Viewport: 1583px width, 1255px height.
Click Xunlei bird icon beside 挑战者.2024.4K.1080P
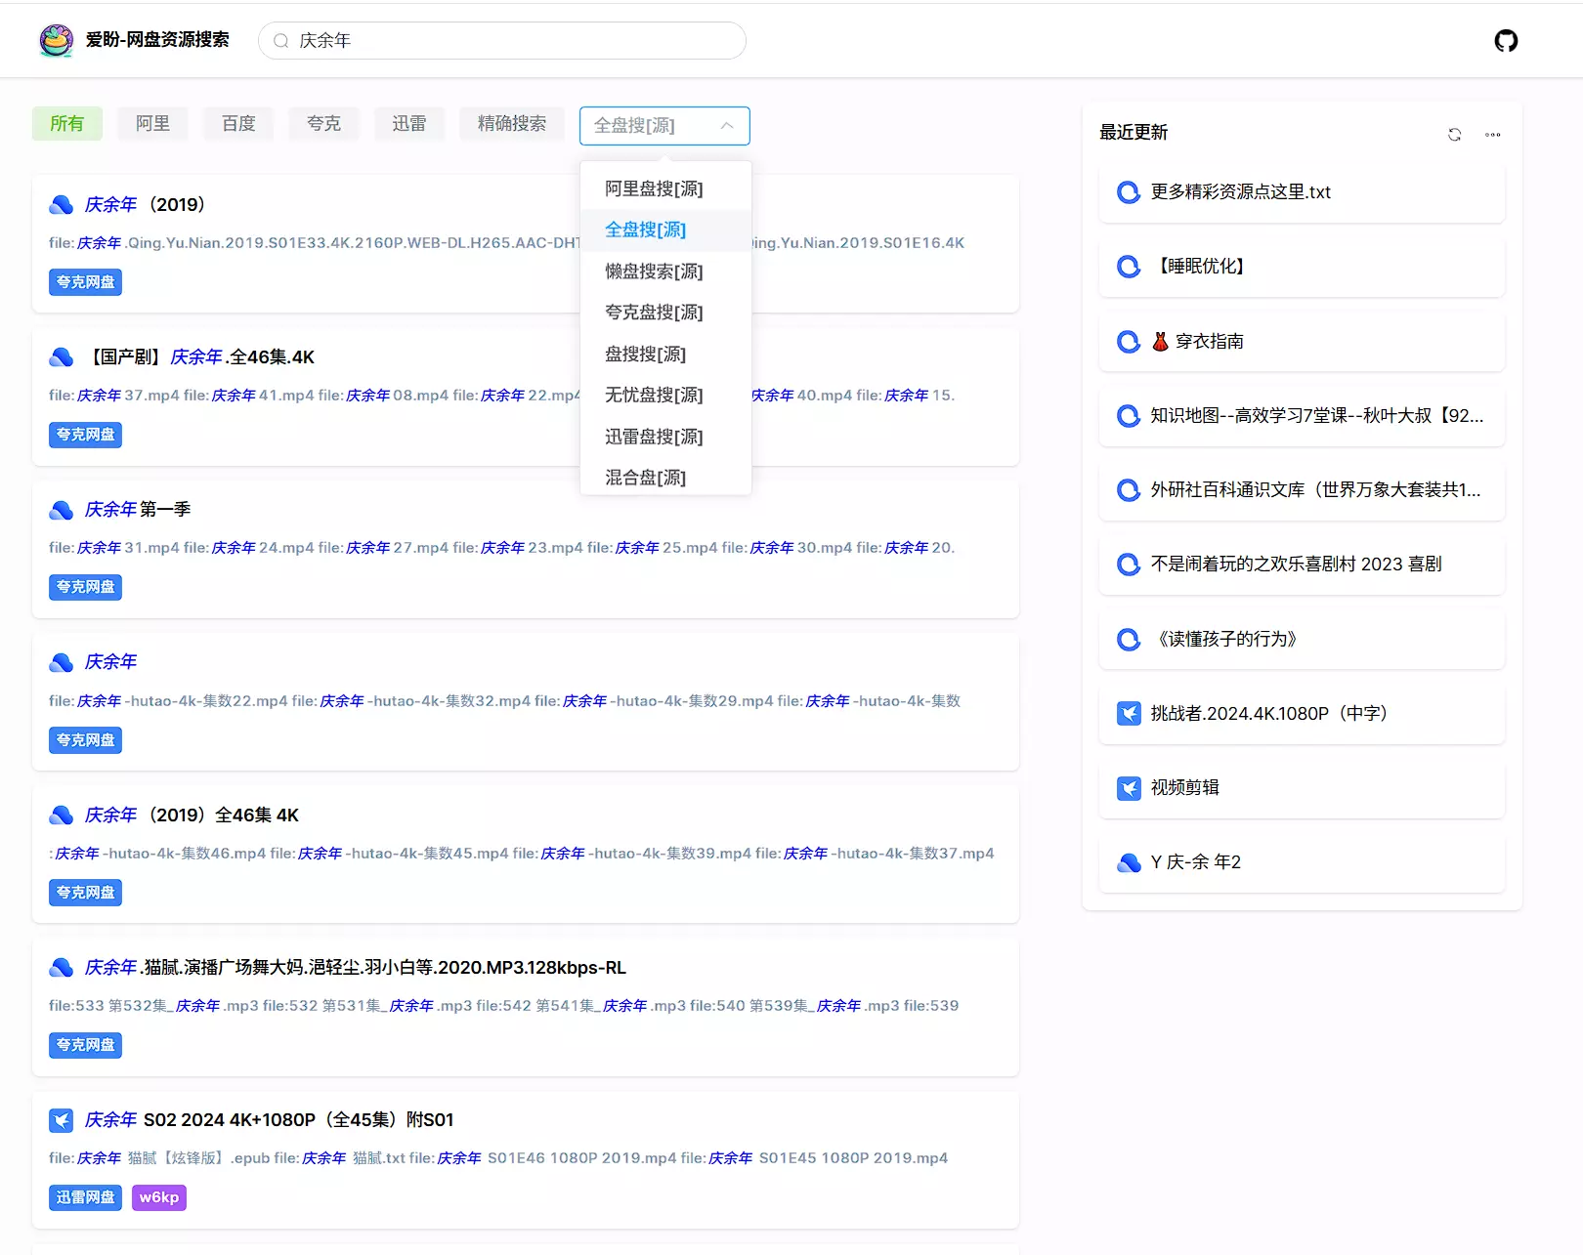(1129, 714)
